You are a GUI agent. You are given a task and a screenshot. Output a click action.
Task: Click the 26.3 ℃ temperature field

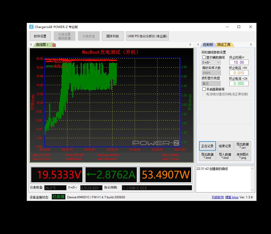click(55, 188)
